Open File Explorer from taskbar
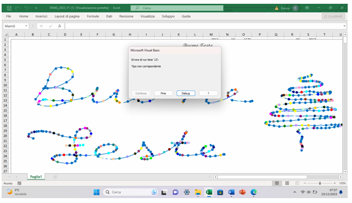The image size is (352, 203). pos(198,192)
